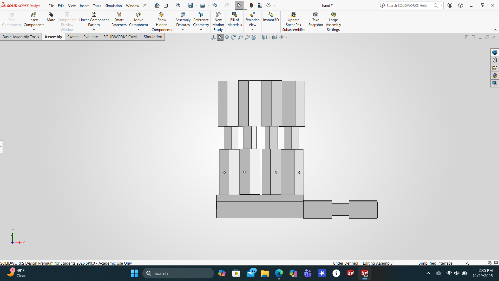Click the Rotate View icon
This screenshot has height=281, width=499.
coord(233,37)
